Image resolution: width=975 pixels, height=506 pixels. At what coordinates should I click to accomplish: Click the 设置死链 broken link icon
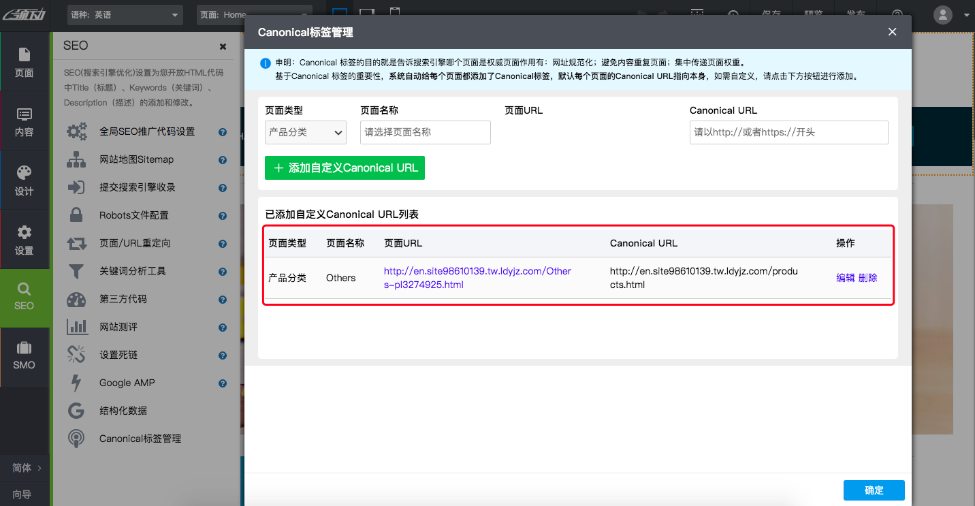click(76, 354)
